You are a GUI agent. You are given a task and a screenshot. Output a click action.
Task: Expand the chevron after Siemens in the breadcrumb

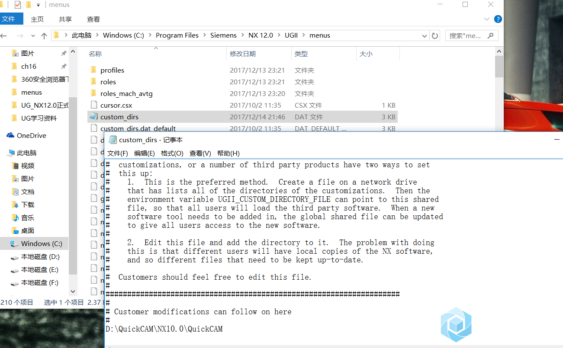(242, 35)
